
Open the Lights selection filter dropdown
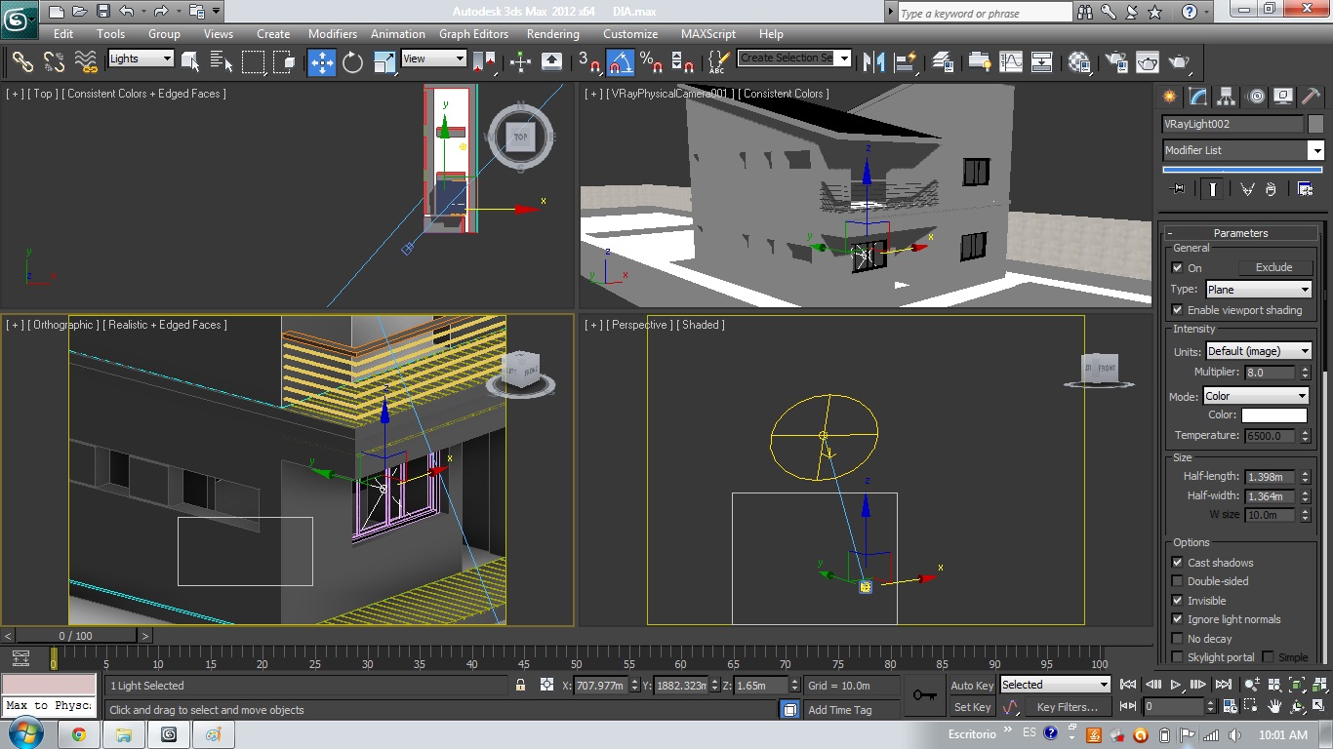tap(141, 59)
